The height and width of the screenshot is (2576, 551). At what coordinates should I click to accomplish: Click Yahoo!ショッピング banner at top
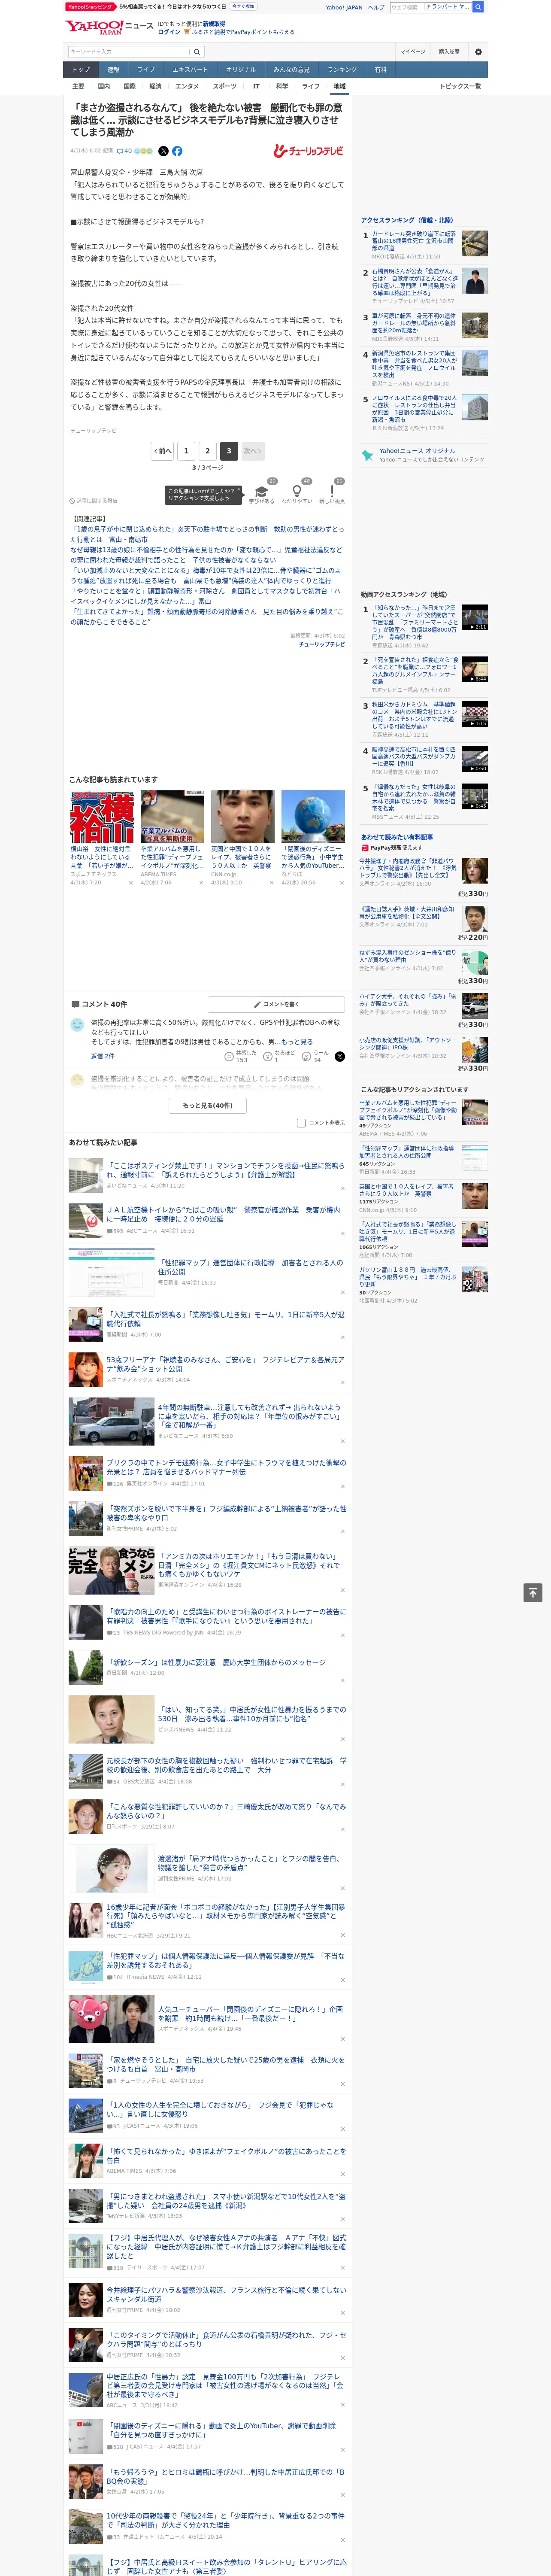pos(90,7)
